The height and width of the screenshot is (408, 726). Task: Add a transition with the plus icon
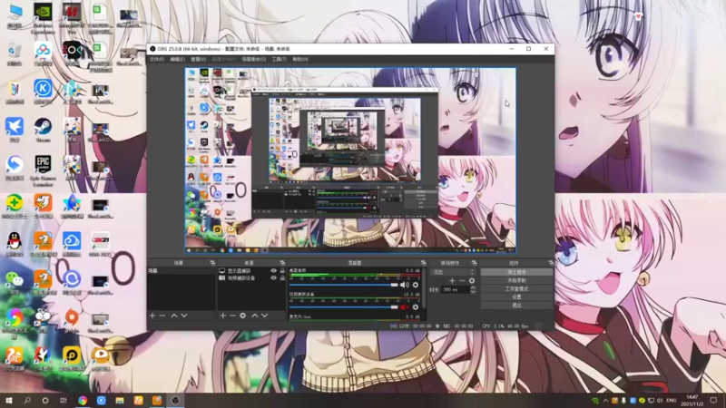coord(452,281)
